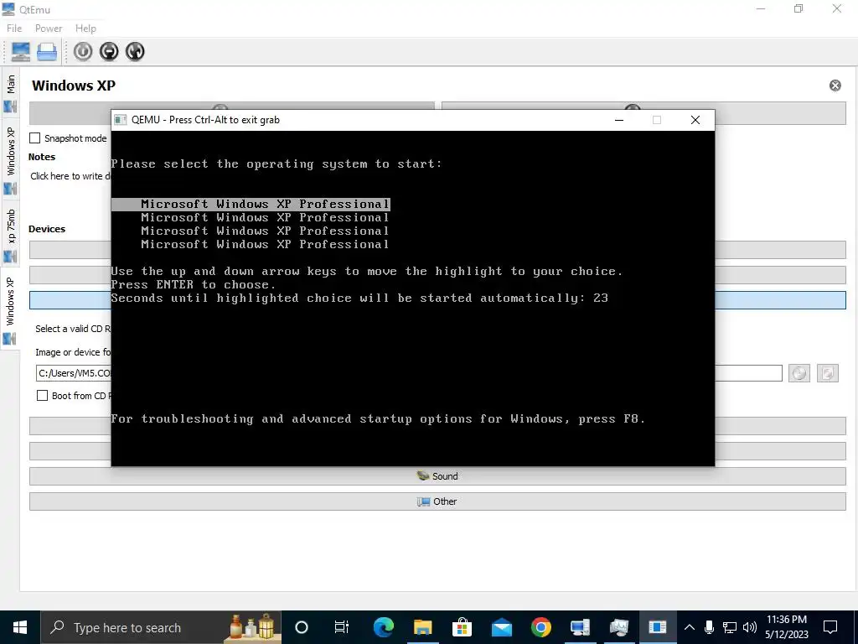Open the File menu
This screenshot has width=858, height=644.
[14, 29]
